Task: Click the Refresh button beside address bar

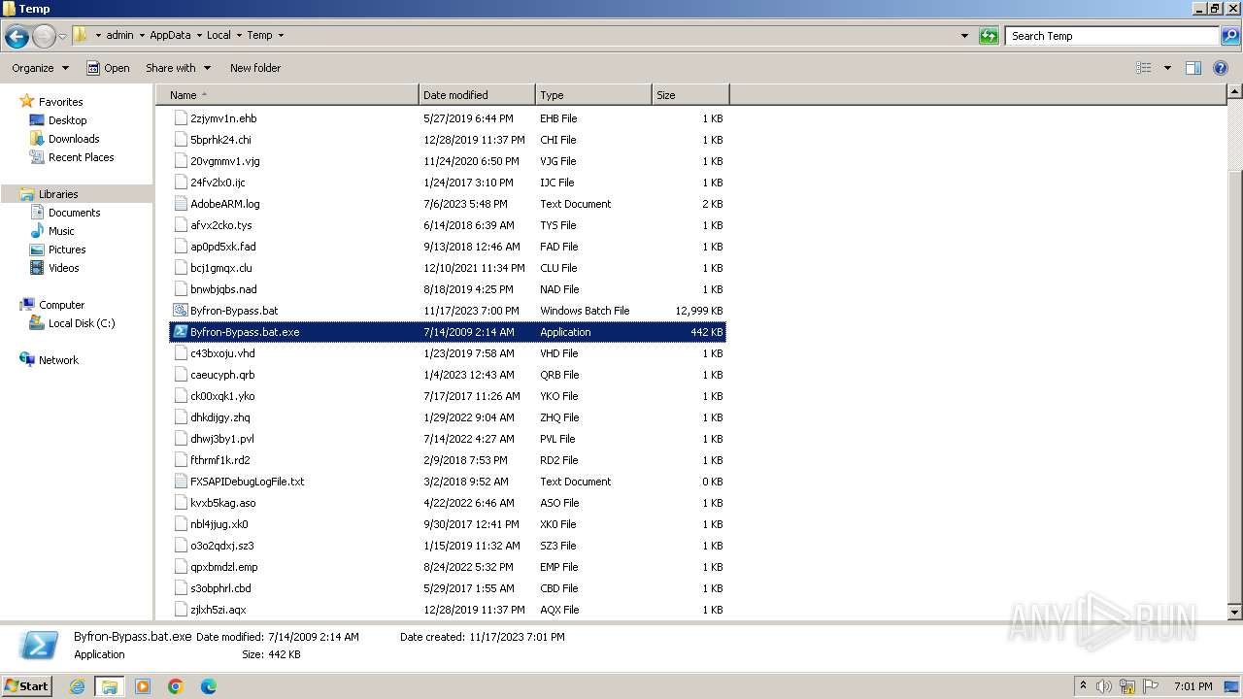Action: pos(989,36)
